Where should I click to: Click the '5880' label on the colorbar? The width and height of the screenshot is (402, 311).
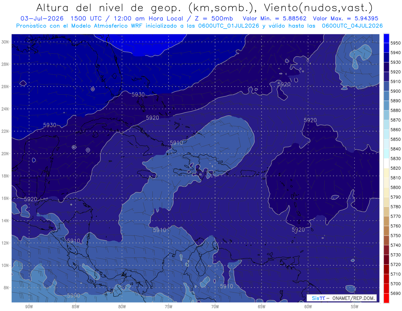[x=396, y=110]
